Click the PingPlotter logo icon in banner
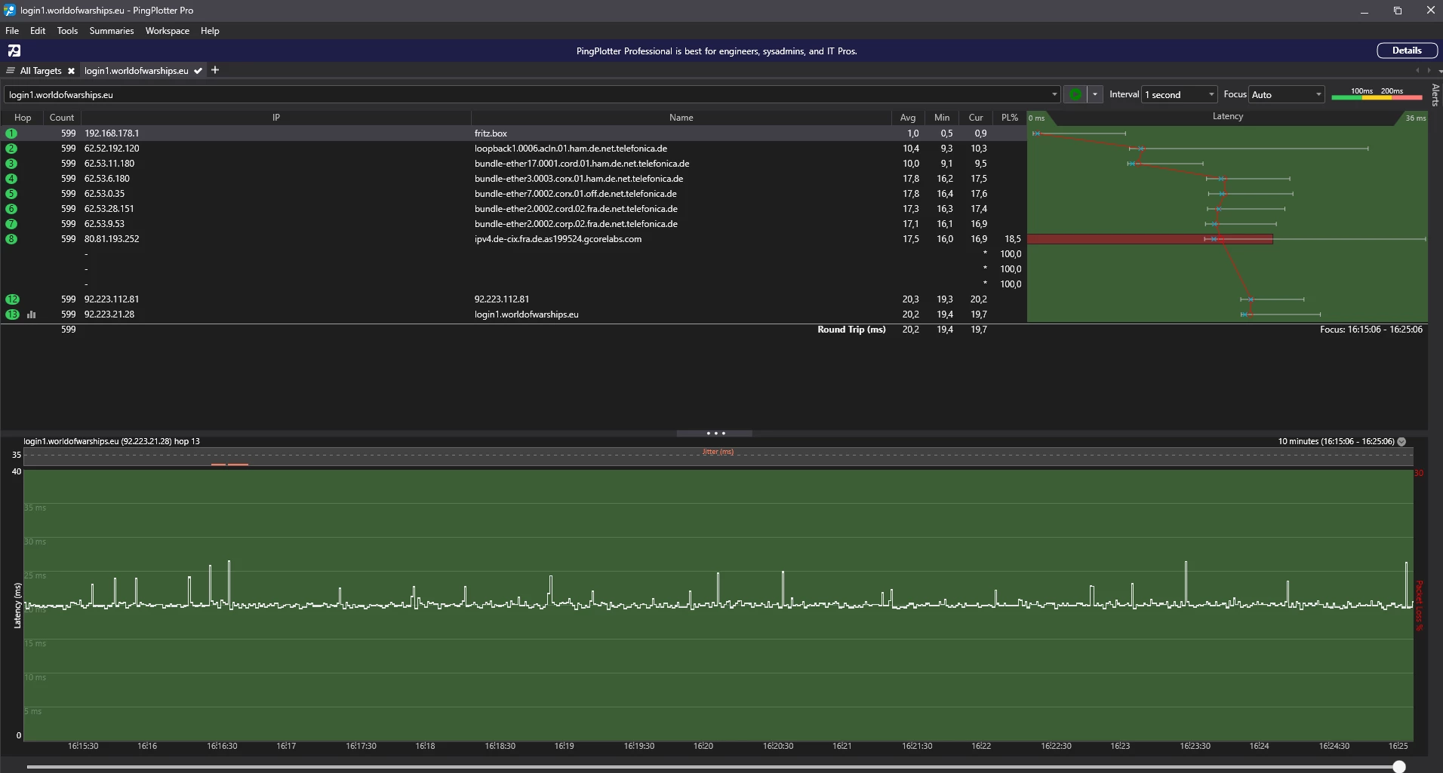Viewport: 1443px width, 773px height. point(14,51)
